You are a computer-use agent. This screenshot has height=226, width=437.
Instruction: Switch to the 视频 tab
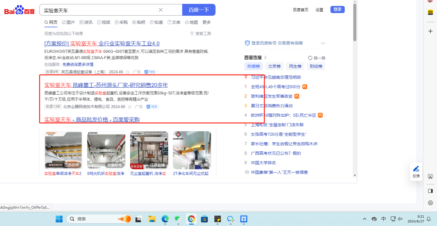click(104, 22)
